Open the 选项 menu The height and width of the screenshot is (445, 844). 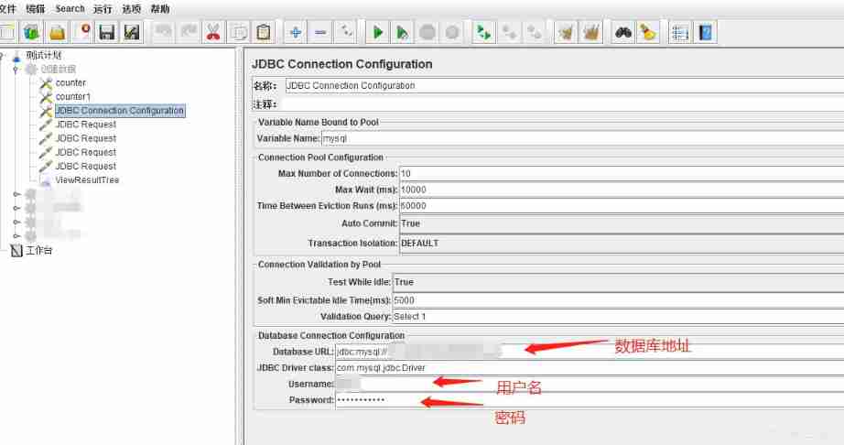click(x=132, y=8)
